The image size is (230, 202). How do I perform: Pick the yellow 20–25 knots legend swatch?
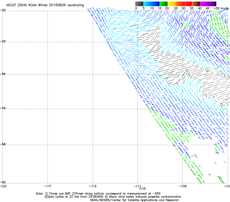(172, 4)
